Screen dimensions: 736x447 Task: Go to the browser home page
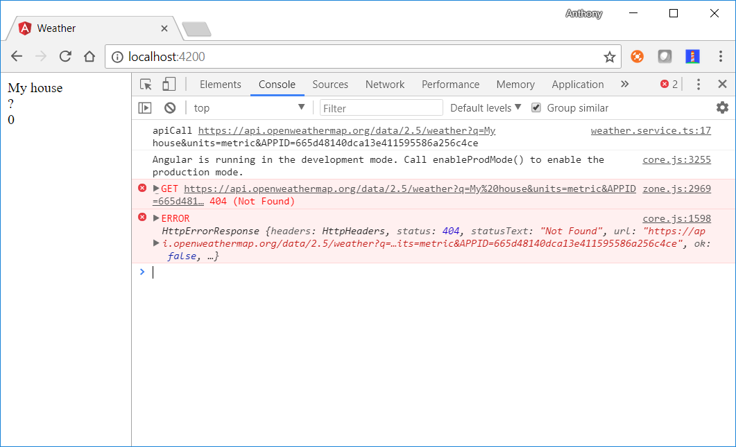coord(89,57)
